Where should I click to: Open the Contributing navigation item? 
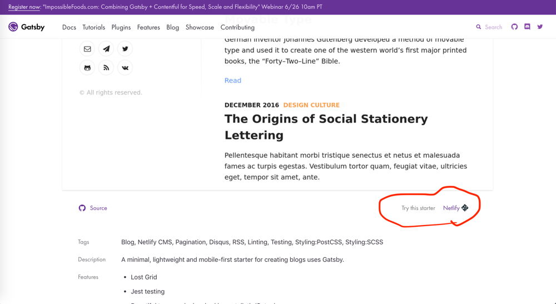coord(237,27)
